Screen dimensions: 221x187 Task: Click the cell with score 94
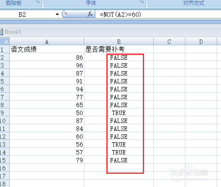tap(47, 89)
